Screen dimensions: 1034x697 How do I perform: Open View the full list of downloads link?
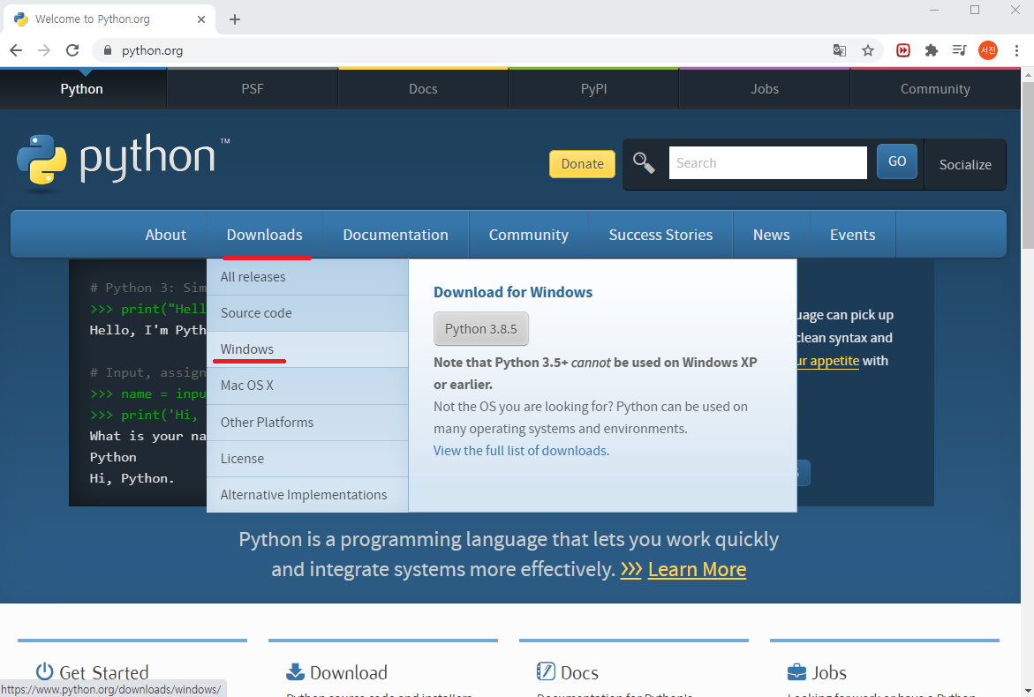pyautogui.click(x=520, y=451)
